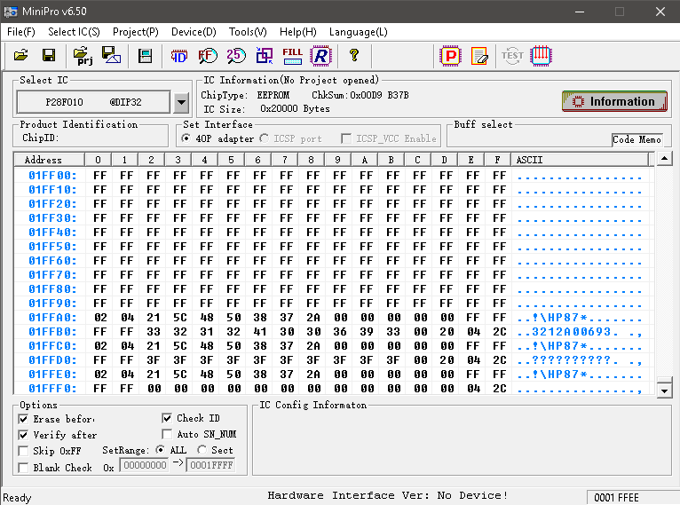Open help with the question mark icon
Screen dimensions: 680x505
[354, 56]
